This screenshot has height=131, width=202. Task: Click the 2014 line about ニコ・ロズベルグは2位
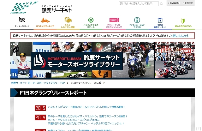(74, 120)
